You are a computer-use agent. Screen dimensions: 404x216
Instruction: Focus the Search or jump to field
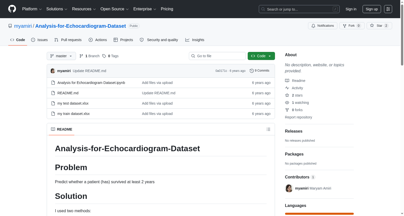[299, 9]
